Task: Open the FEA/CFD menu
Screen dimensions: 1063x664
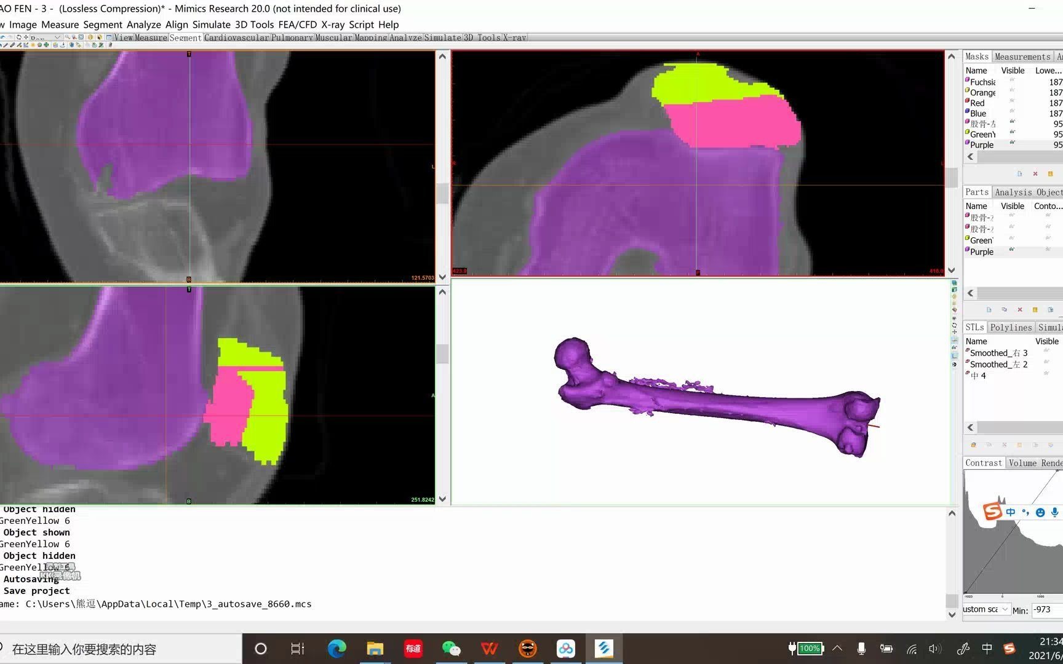Action: [x=297, y=25]
